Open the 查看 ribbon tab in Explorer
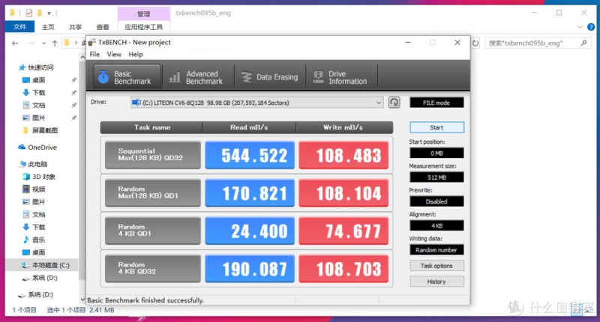 (x=103, y=27)
